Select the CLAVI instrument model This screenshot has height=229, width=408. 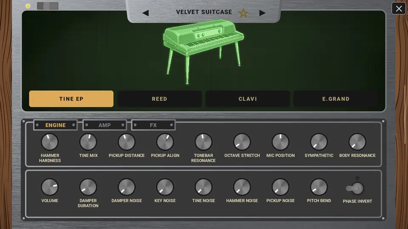pyautogui.click(x=248, y=99)
